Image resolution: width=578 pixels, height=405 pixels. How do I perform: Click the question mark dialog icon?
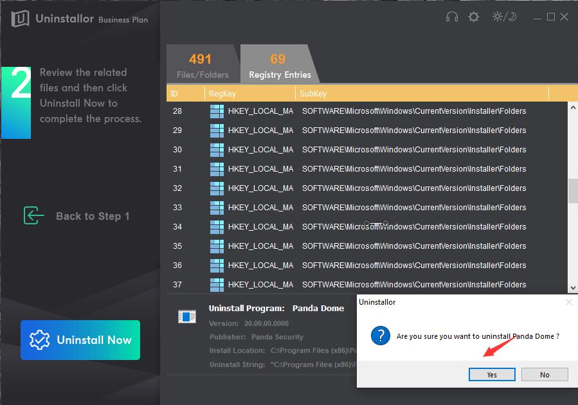tap(381, 336)
